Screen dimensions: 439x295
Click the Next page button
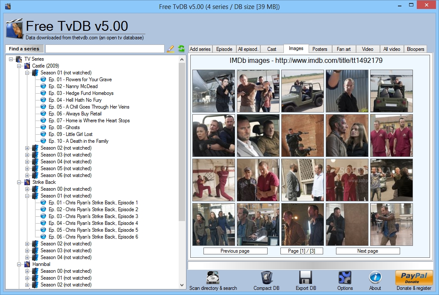[368, 251]
